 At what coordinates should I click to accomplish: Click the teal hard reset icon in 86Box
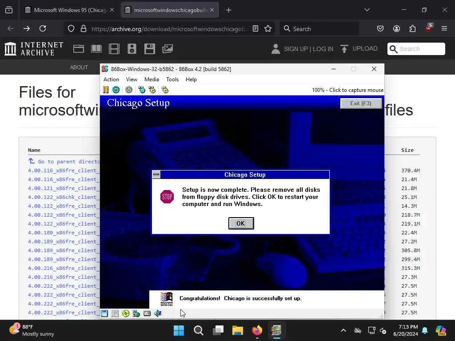click(x=116, y=90)
